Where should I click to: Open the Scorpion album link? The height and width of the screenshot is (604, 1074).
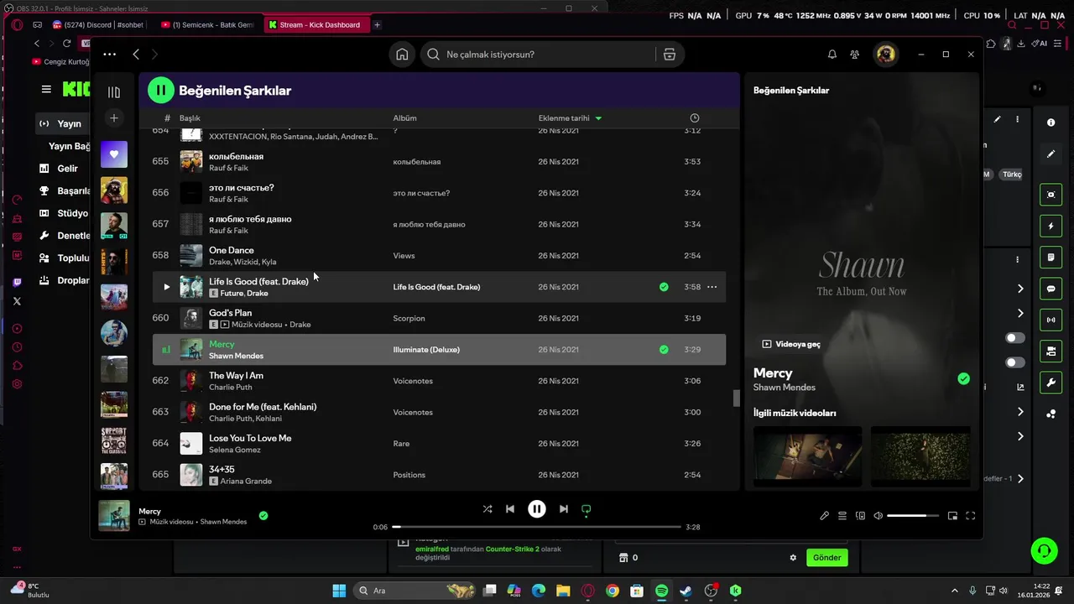click(409, 318)
